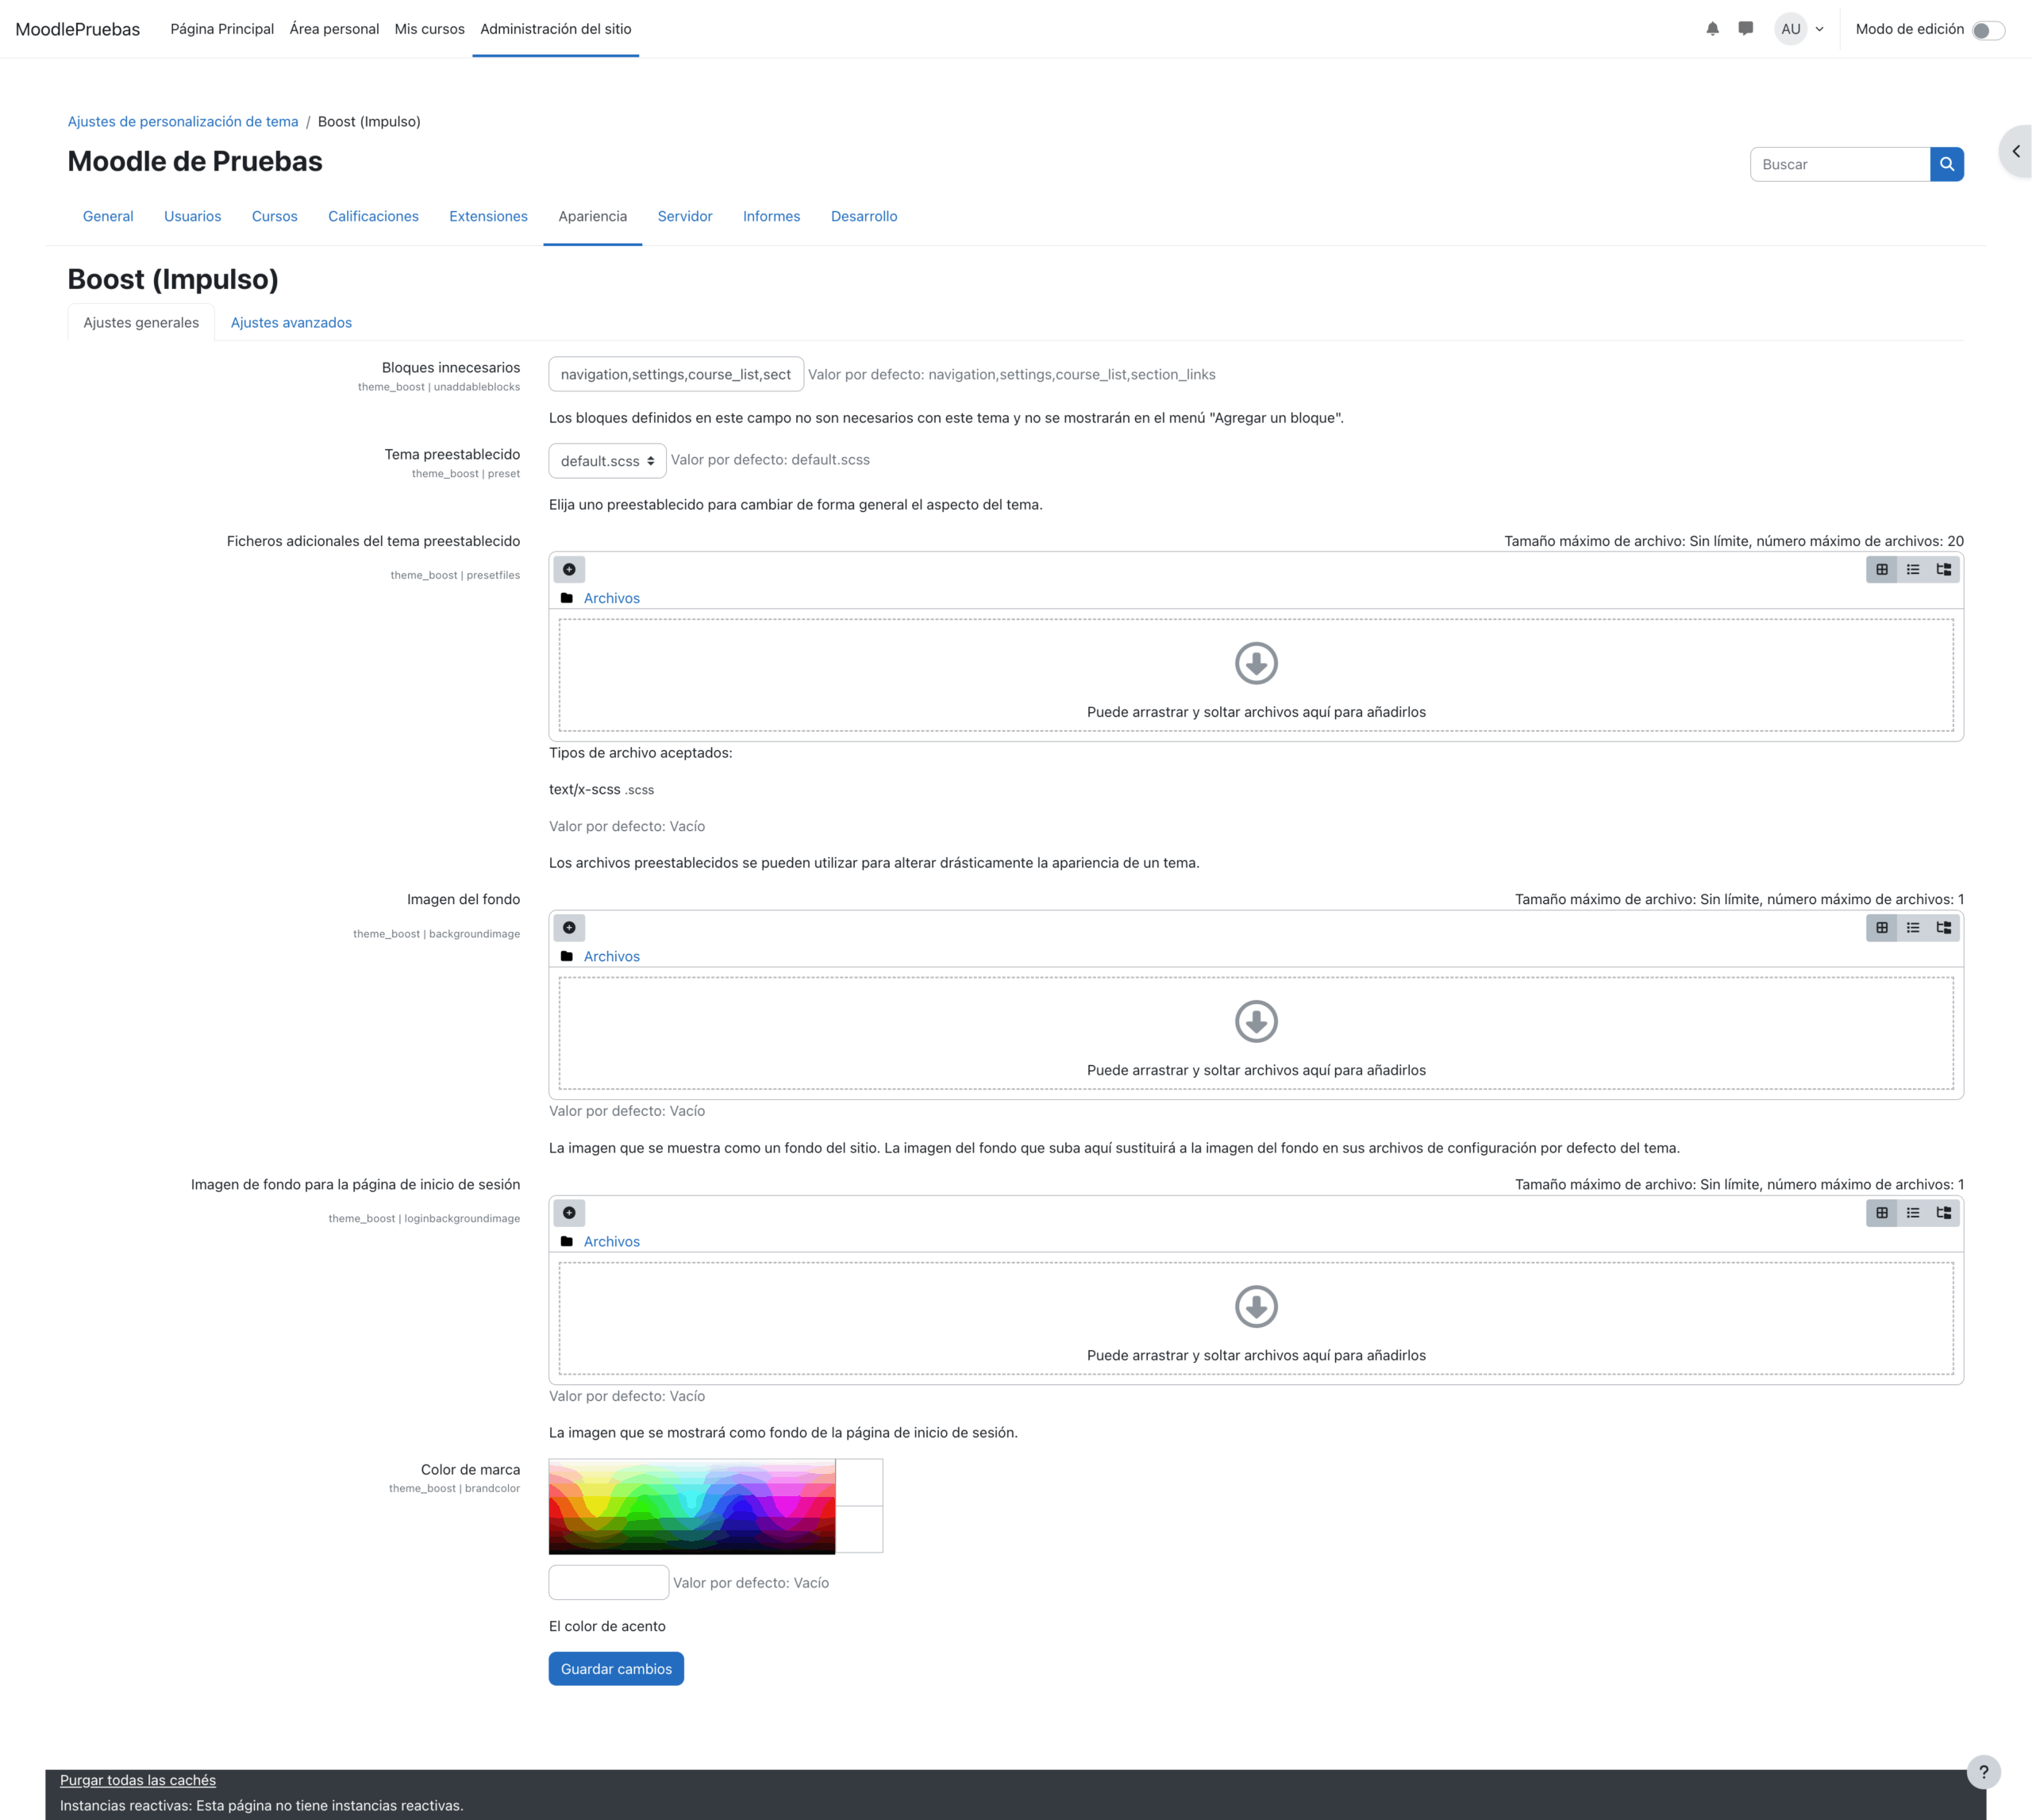This screenshot has height=1820, width=2032.
Task: Open Archivos folder in Ficheros adicionales
Action: 611,598
